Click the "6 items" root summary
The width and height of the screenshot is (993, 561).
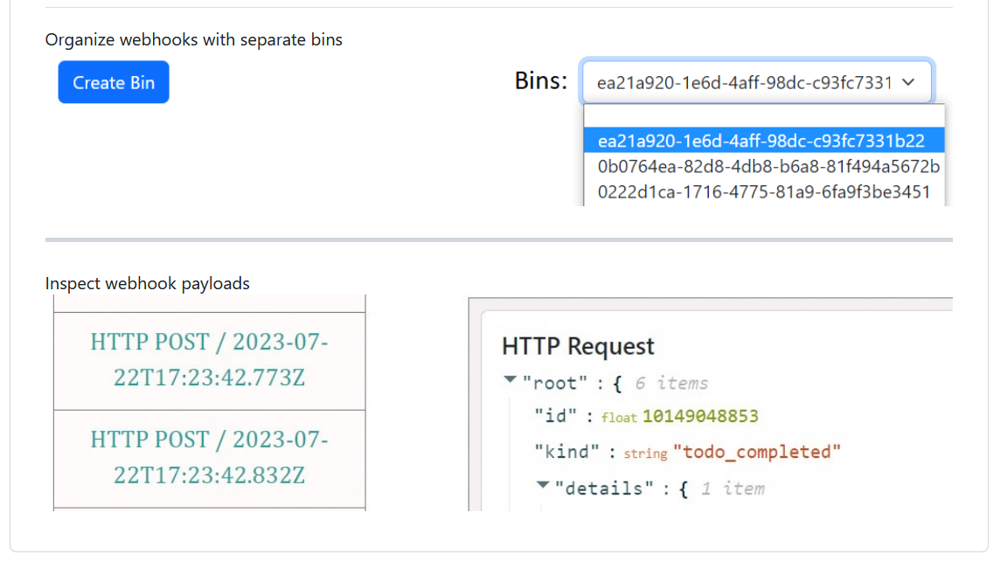pos(672,383)
